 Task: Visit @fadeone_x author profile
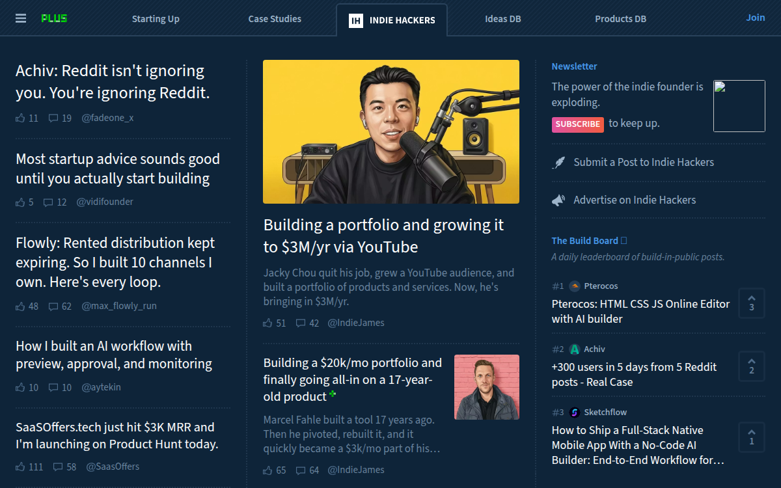pos(107,118)
